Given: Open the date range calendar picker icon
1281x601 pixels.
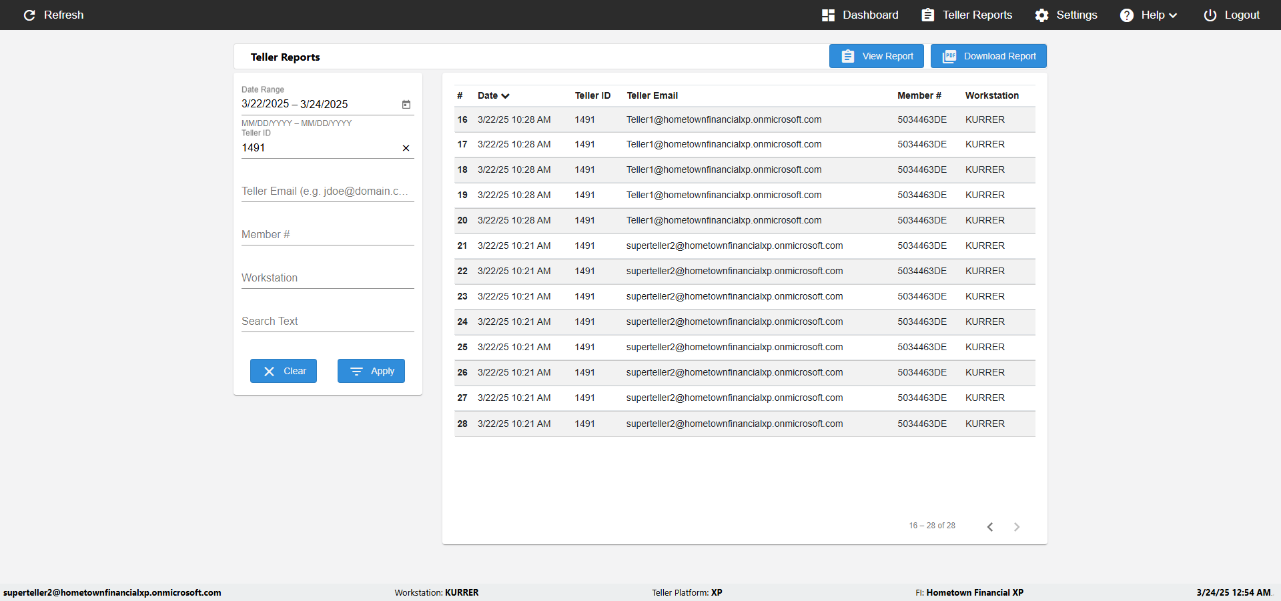Looking at the screenshot, I should point(406,104).
